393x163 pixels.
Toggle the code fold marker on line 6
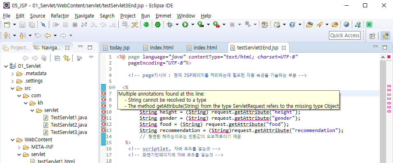113,87
